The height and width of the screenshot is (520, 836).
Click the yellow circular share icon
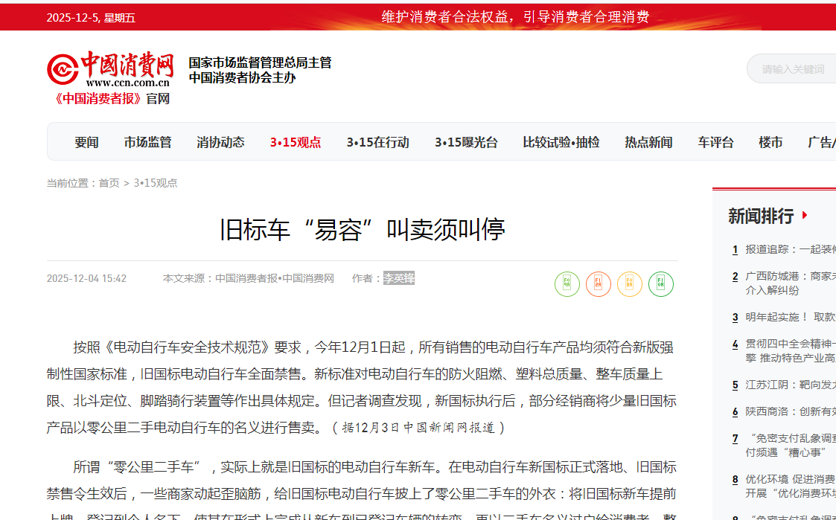pos(629,283)
